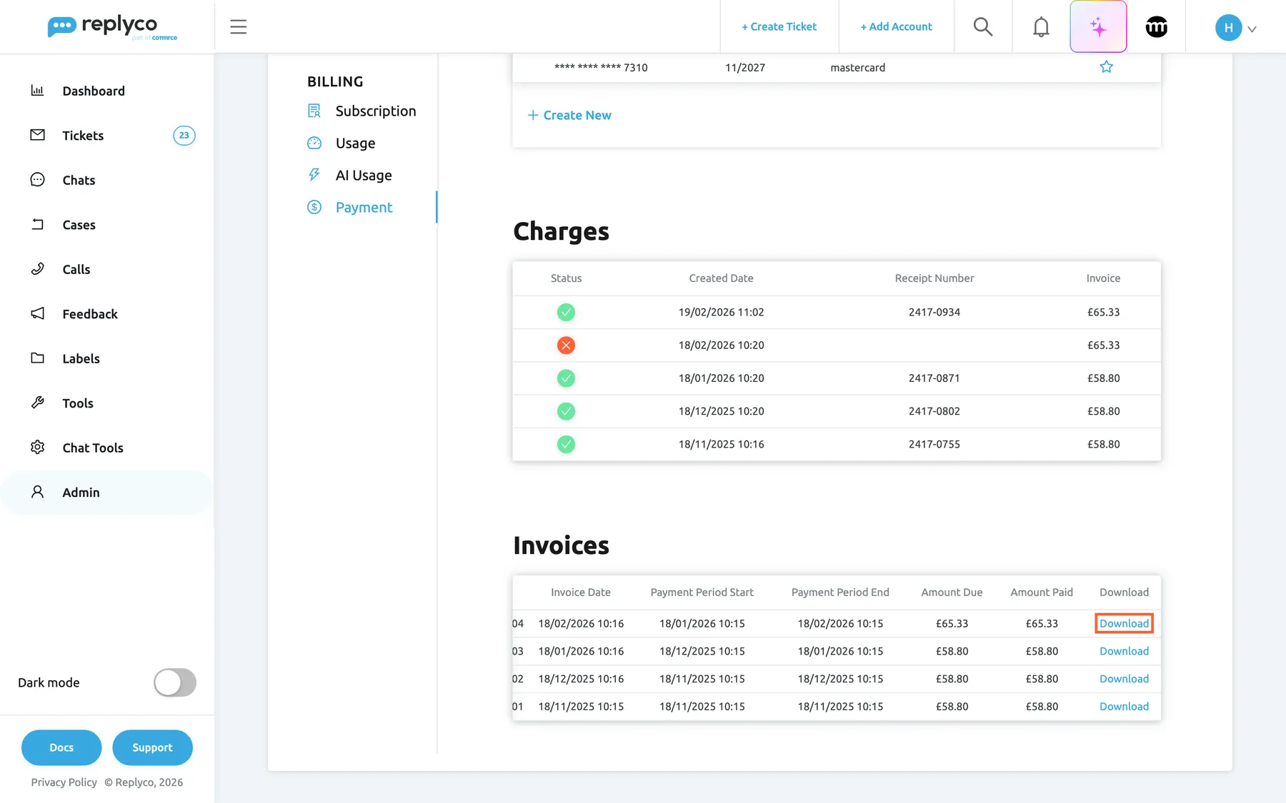Download the 18/02/2026 invoice
The image size is (1286, 803).
pos(1124,624)
